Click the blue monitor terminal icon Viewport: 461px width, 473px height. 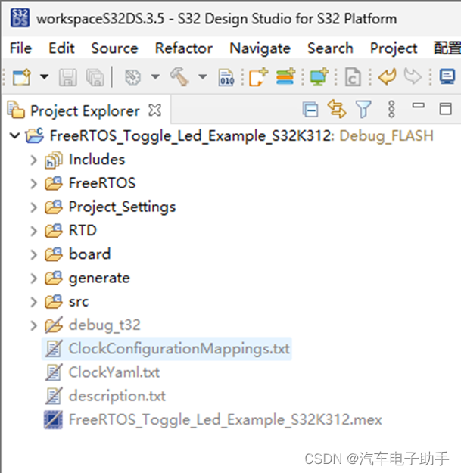tap(447, 76)
